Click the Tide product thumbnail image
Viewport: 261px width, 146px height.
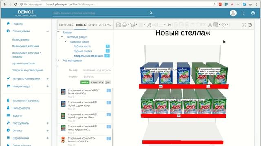(x=63, y=140)
